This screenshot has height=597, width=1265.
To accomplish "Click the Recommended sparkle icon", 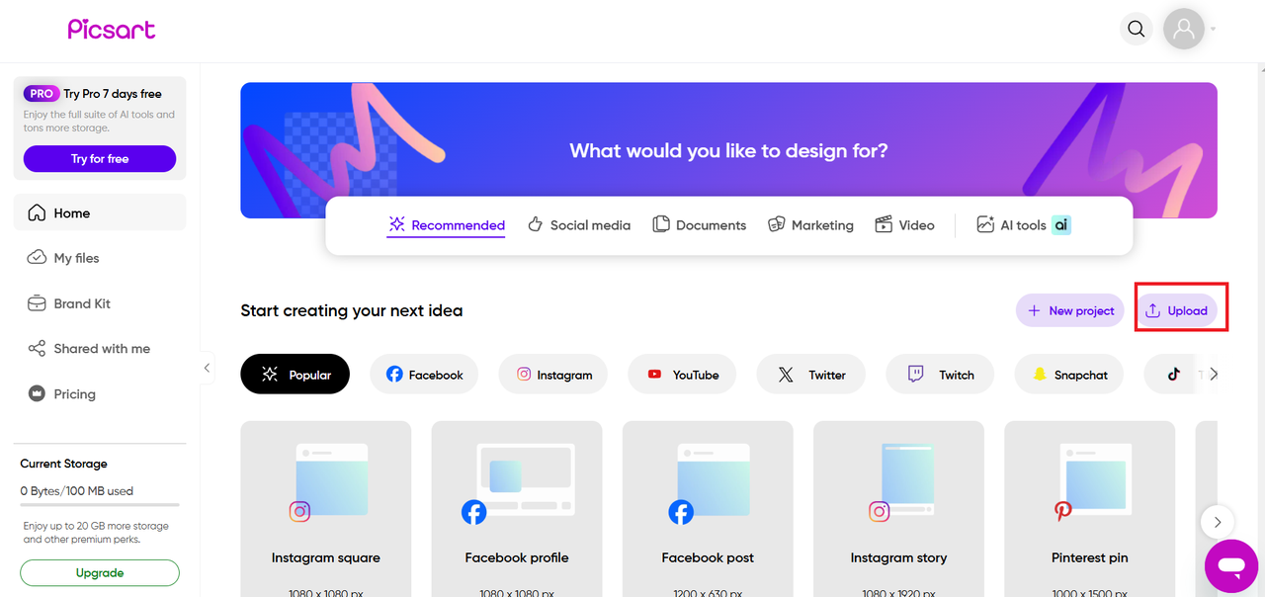I will (396, 224).
